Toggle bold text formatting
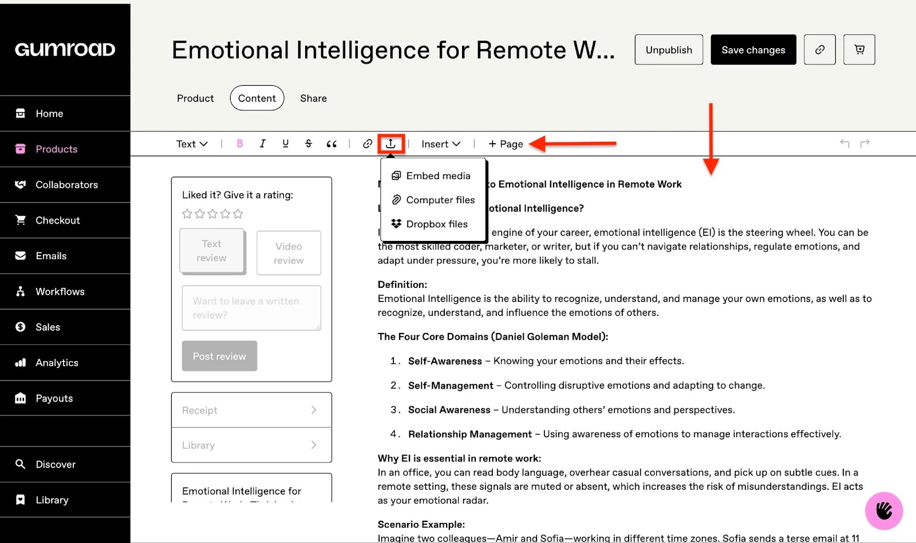This screenshot has height=543, width=916. click(240, 144)
